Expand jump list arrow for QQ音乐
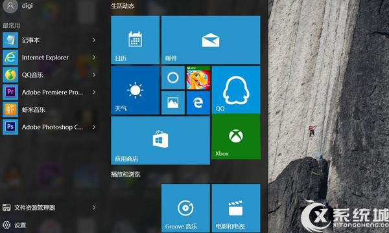389x233 pixels. click(94, 75)
